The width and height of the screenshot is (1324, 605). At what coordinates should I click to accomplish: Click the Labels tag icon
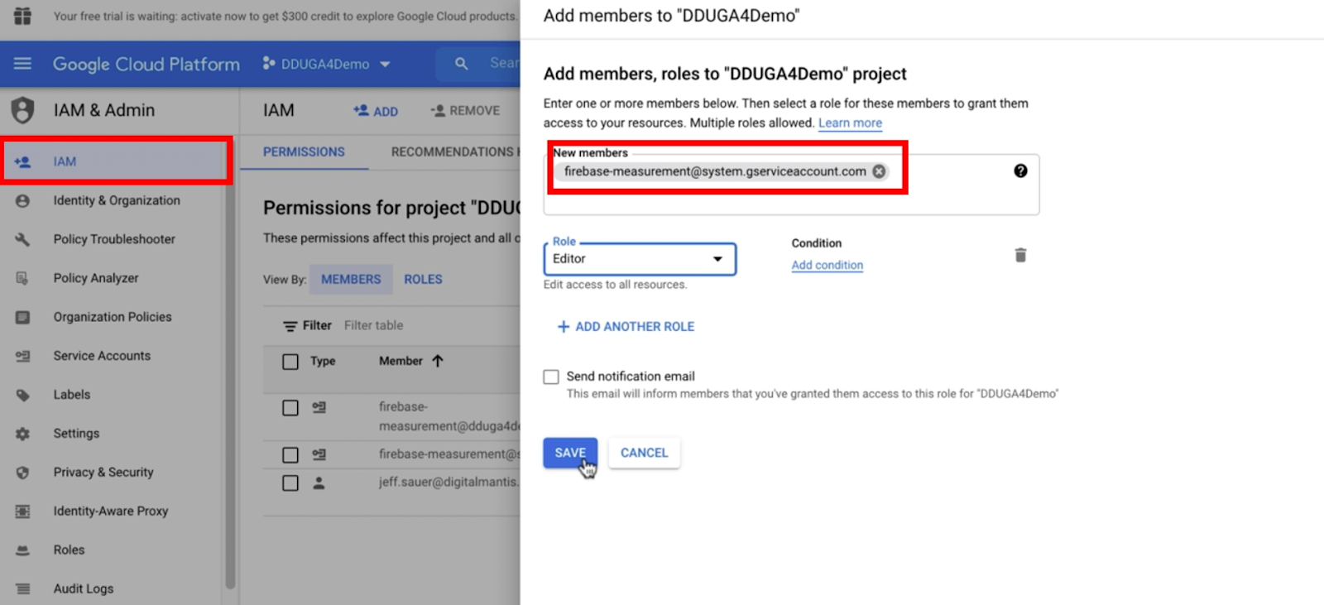[22, 395]
